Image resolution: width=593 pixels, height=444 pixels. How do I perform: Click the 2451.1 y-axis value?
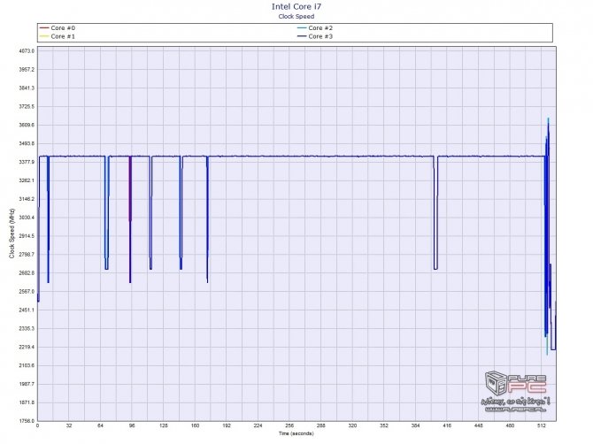[27, 310]
